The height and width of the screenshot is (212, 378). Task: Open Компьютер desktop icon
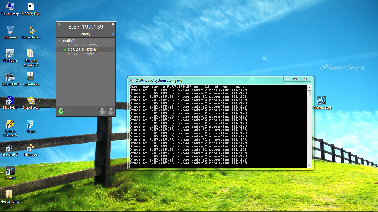10,9
